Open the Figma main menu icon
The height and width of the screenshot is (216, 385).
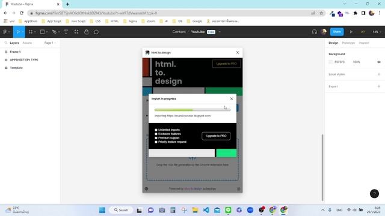(5, 32)
